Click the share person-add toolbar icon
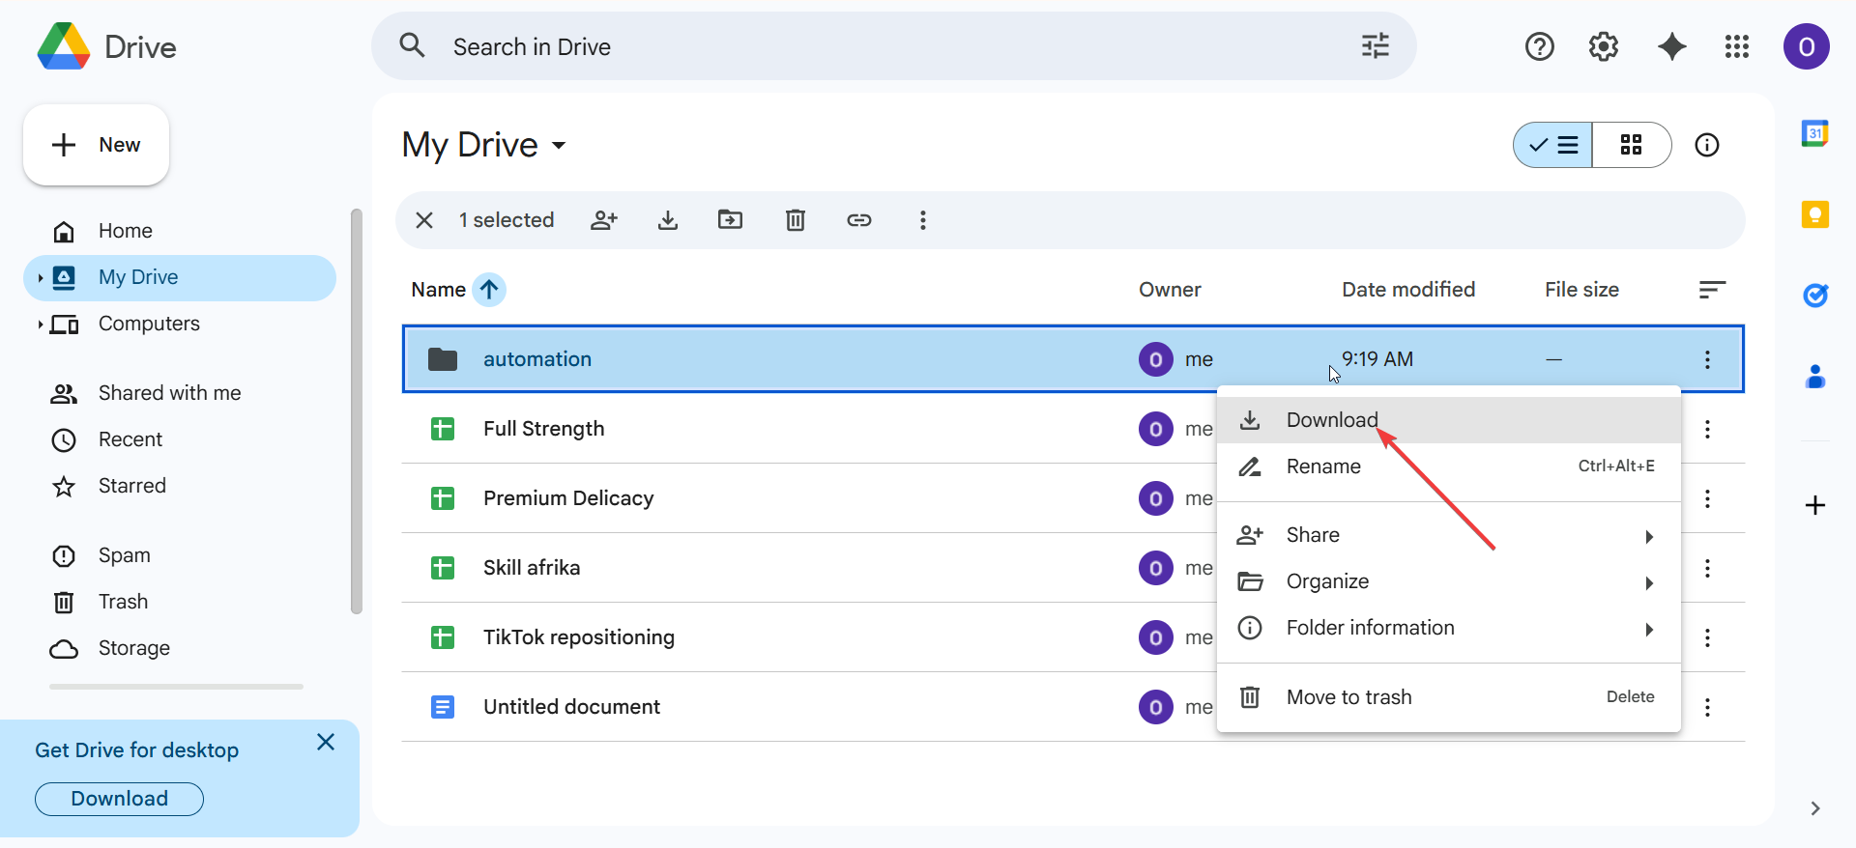The width and height of the screenshot is (1856, 848). click(604, 220)
